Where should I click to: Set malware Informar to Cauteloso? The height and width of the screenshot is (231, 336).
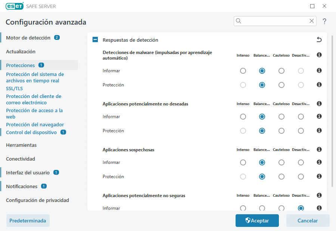[281, 71]
